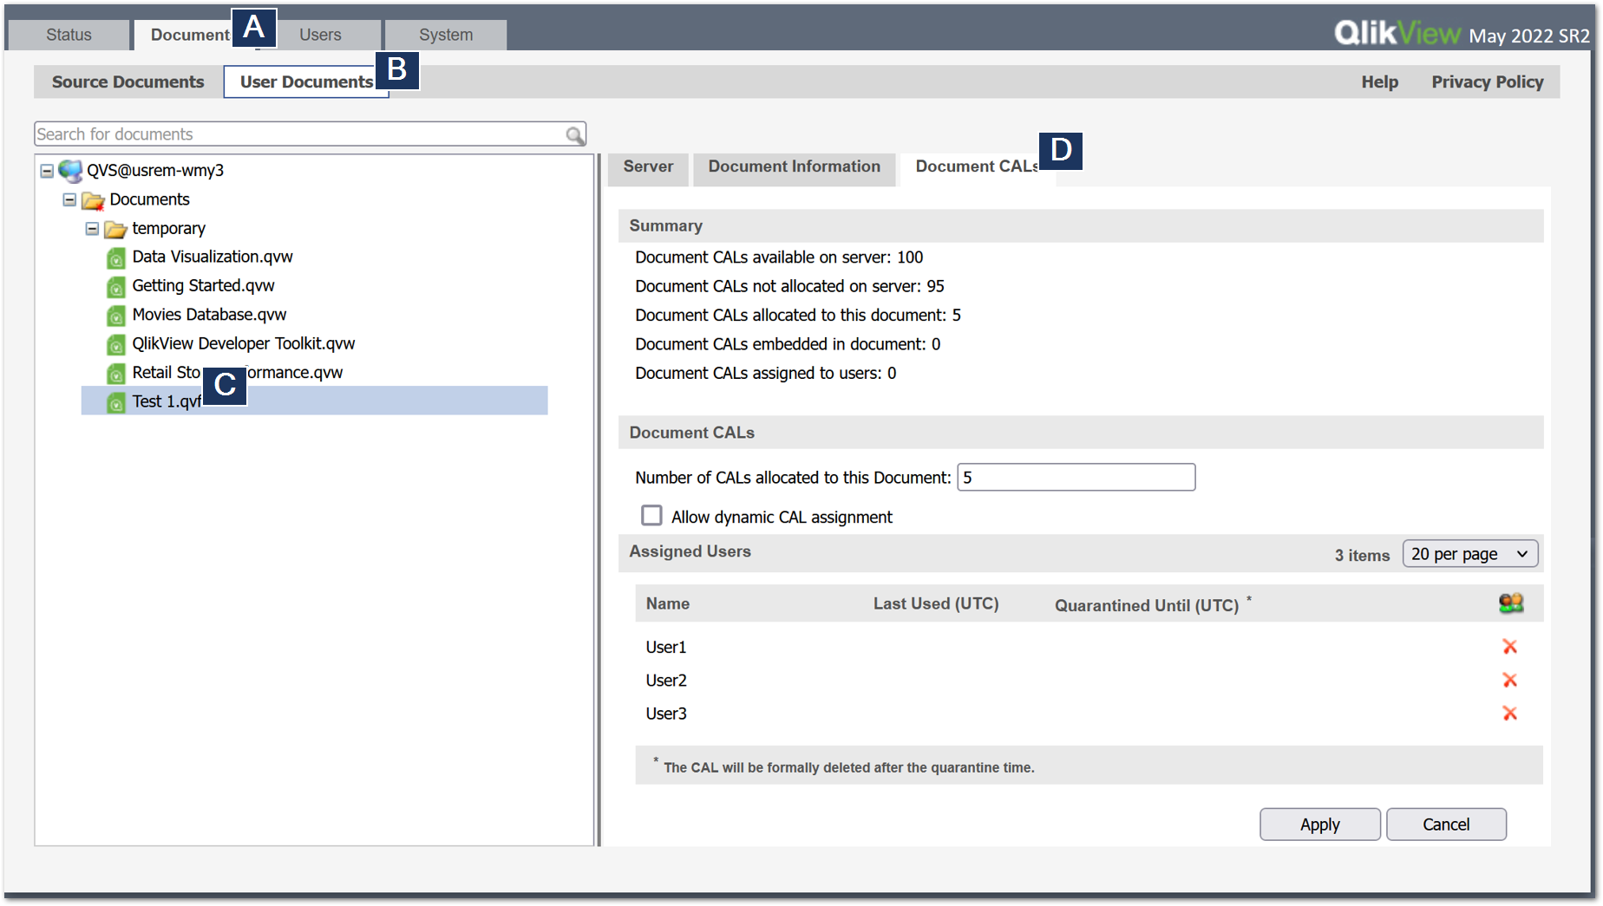
Task: Click the search magnifier icon
Action: [574, 134]
